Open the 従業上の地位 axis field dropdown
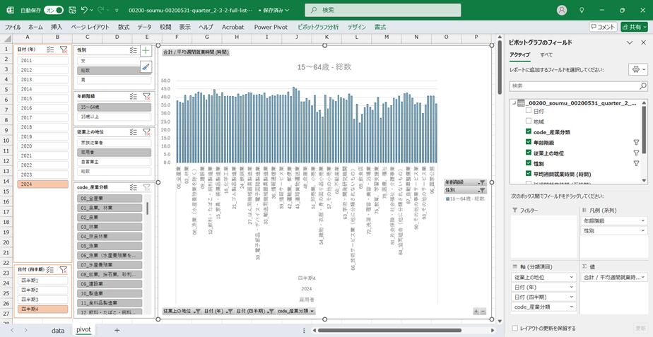 pyautogui.click(x=571, y=277)
